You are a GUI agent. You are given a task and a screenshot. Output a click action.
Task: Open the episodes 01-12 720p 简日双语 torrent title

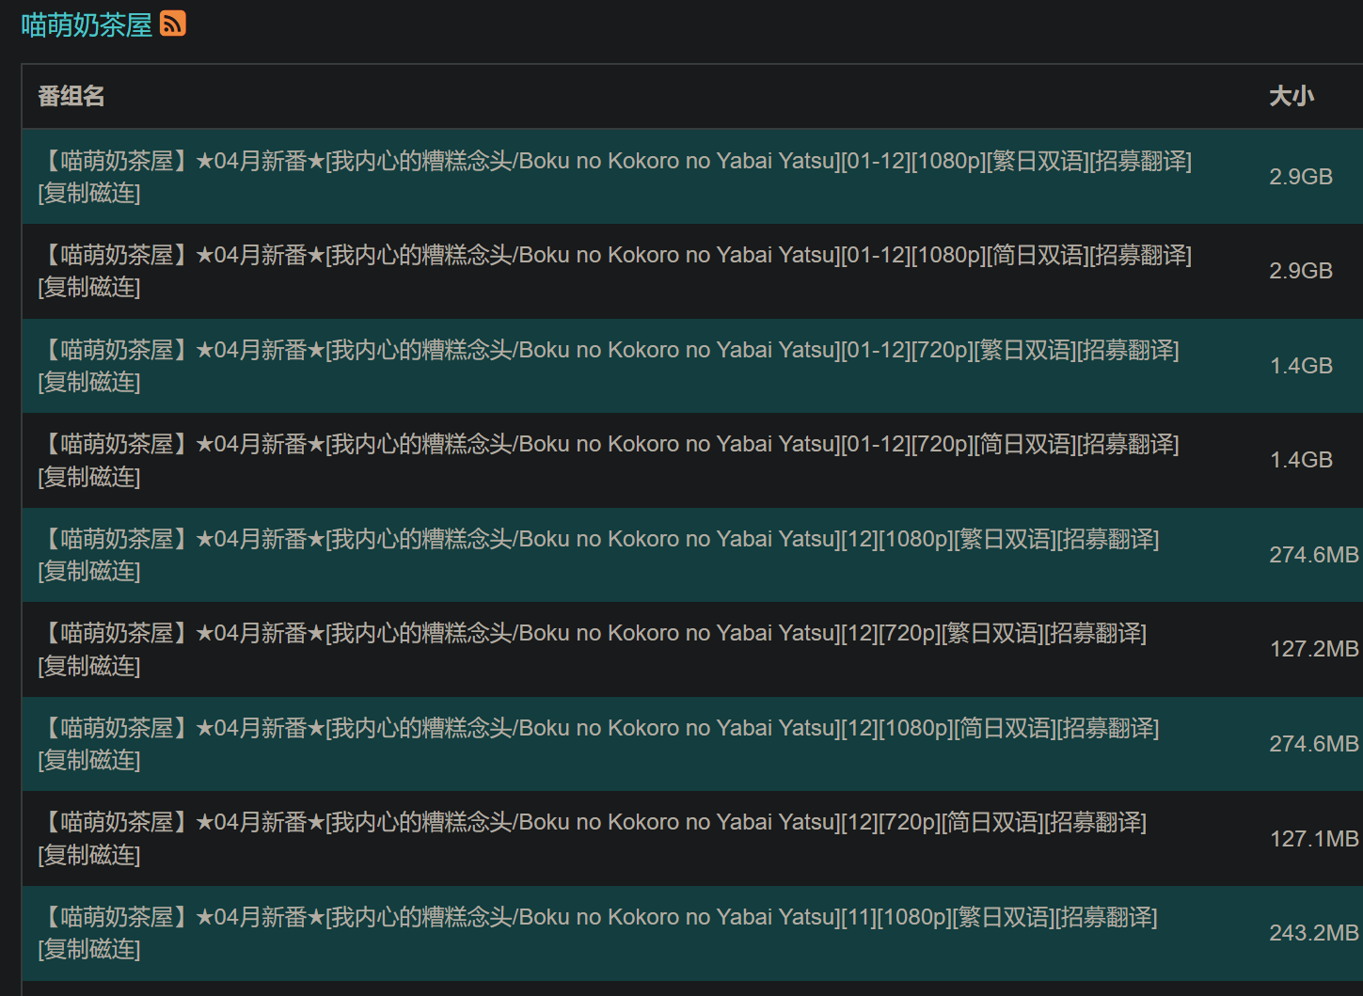[x=610, y=444]
